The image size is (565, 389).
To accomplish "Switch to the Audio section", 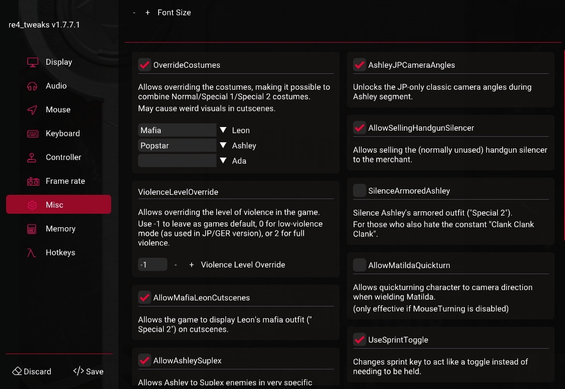I will [x=59, y=86].
